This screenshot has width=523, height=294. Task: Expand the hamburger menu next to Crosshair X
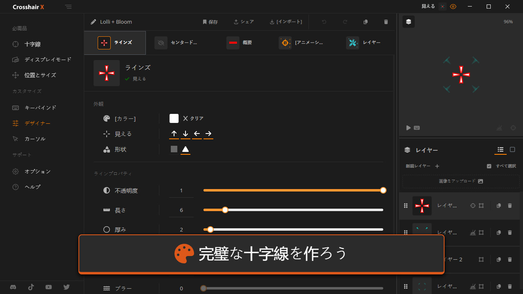click(68, 7)
